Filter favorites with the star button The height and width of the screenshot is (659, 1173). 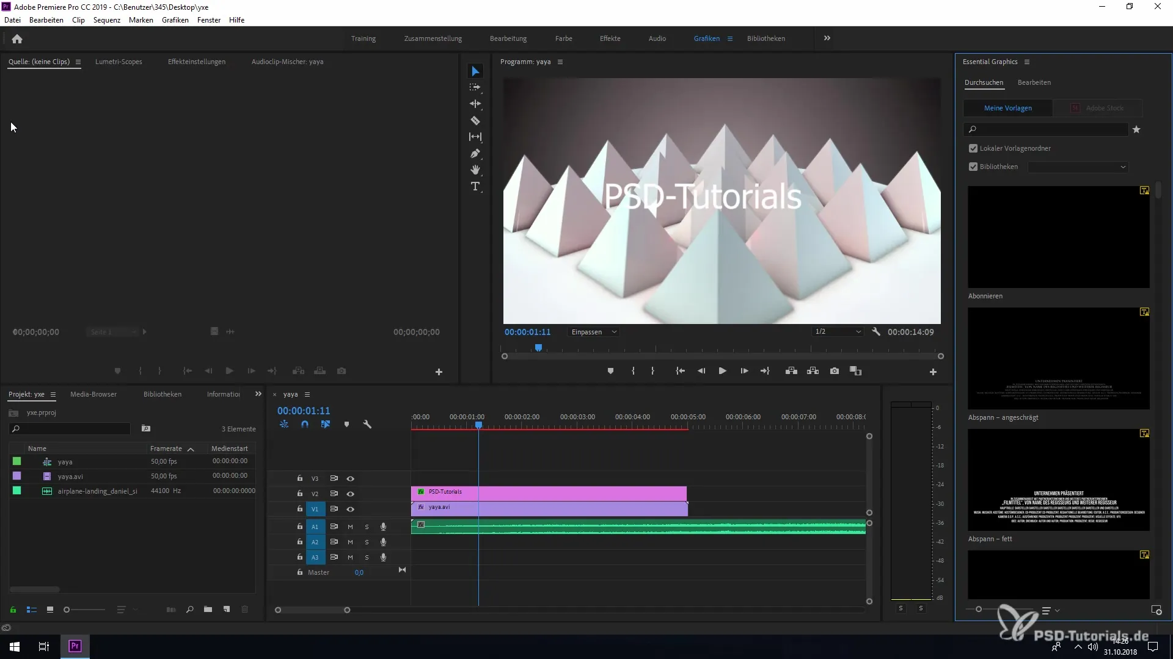(1136, 129)
